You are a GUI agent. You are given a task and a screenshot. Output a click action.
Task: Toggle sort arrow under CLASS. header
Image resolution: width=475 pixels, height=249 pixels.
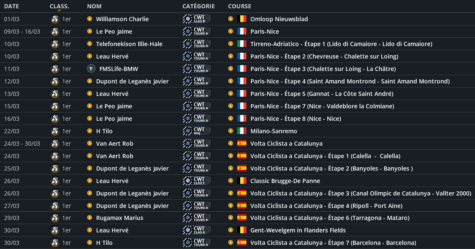59,10
